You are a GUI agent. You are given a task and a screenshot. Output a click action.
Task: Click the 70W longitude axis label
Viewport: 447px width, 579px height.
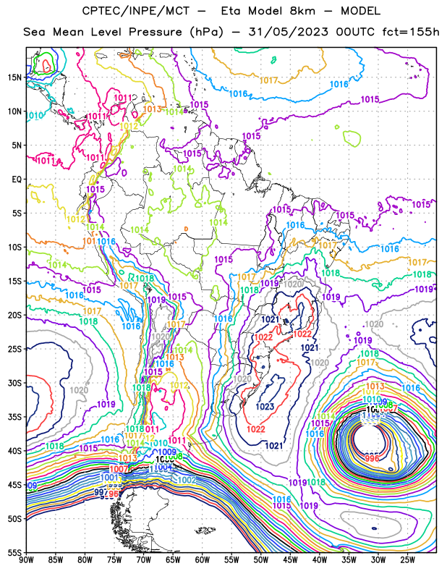pos(144,559)
